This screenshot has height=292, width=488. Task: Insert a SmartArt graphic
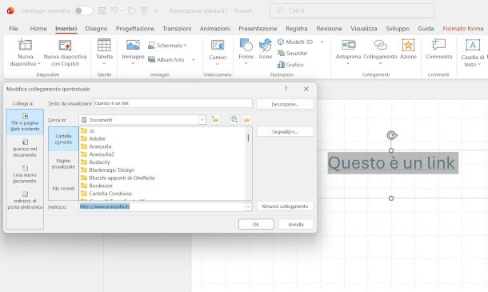292,54
